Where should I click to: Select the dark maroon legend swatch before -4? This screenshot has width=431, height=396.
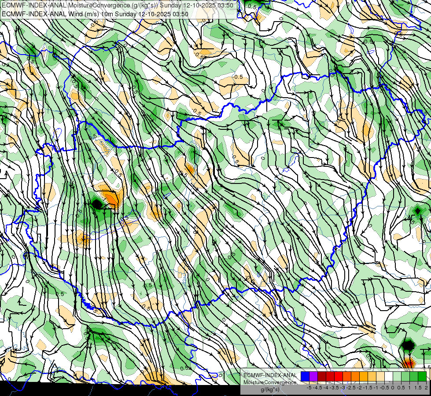(x=322, y=377)
